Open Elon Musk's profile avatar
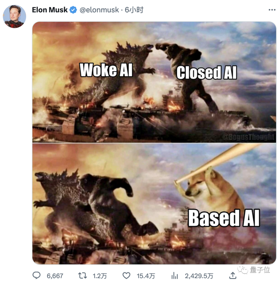 tap(14, 17)
